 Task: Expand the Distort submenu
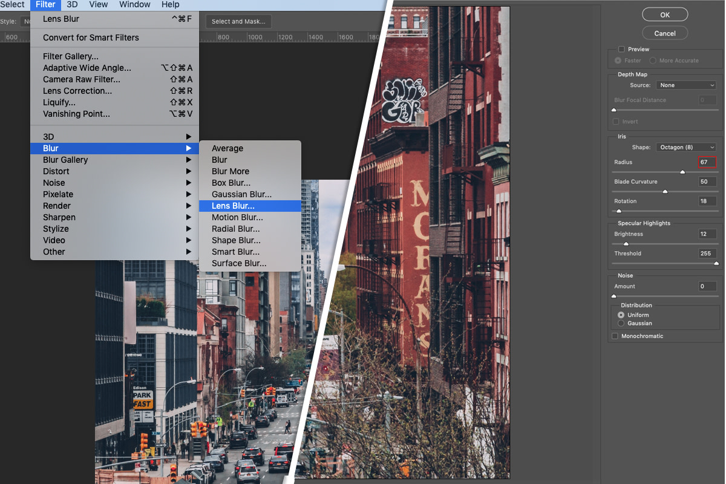tap(114, 171)
